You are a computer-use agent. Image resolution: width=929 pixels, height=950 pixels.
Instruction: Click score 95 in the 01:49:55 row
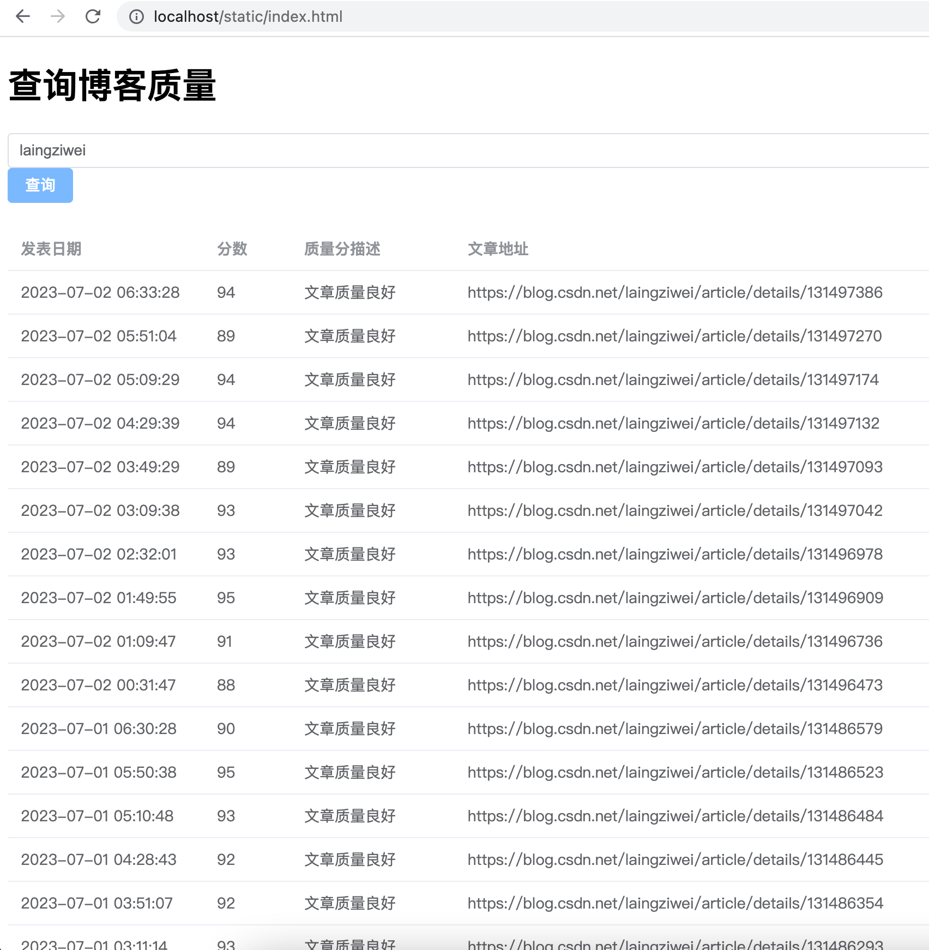(226, 598)
